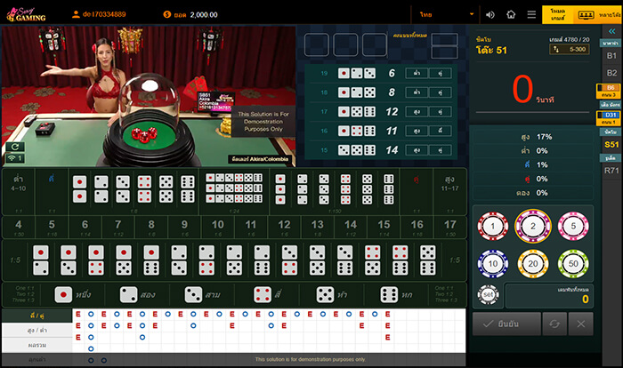Click the Sexy Gaming logo
Screen dimensions: 623x368
26,15
